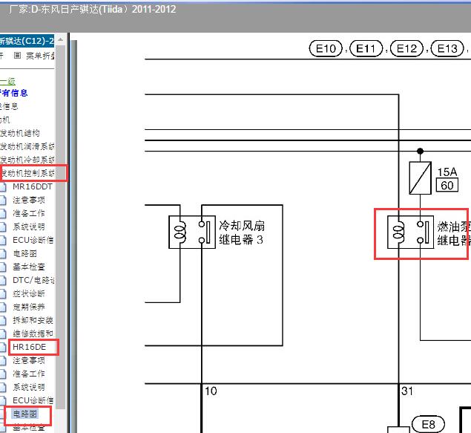471x433 pixels.
Task: Open 发动机润滑系统 in the tree
Action: point(27,146)
